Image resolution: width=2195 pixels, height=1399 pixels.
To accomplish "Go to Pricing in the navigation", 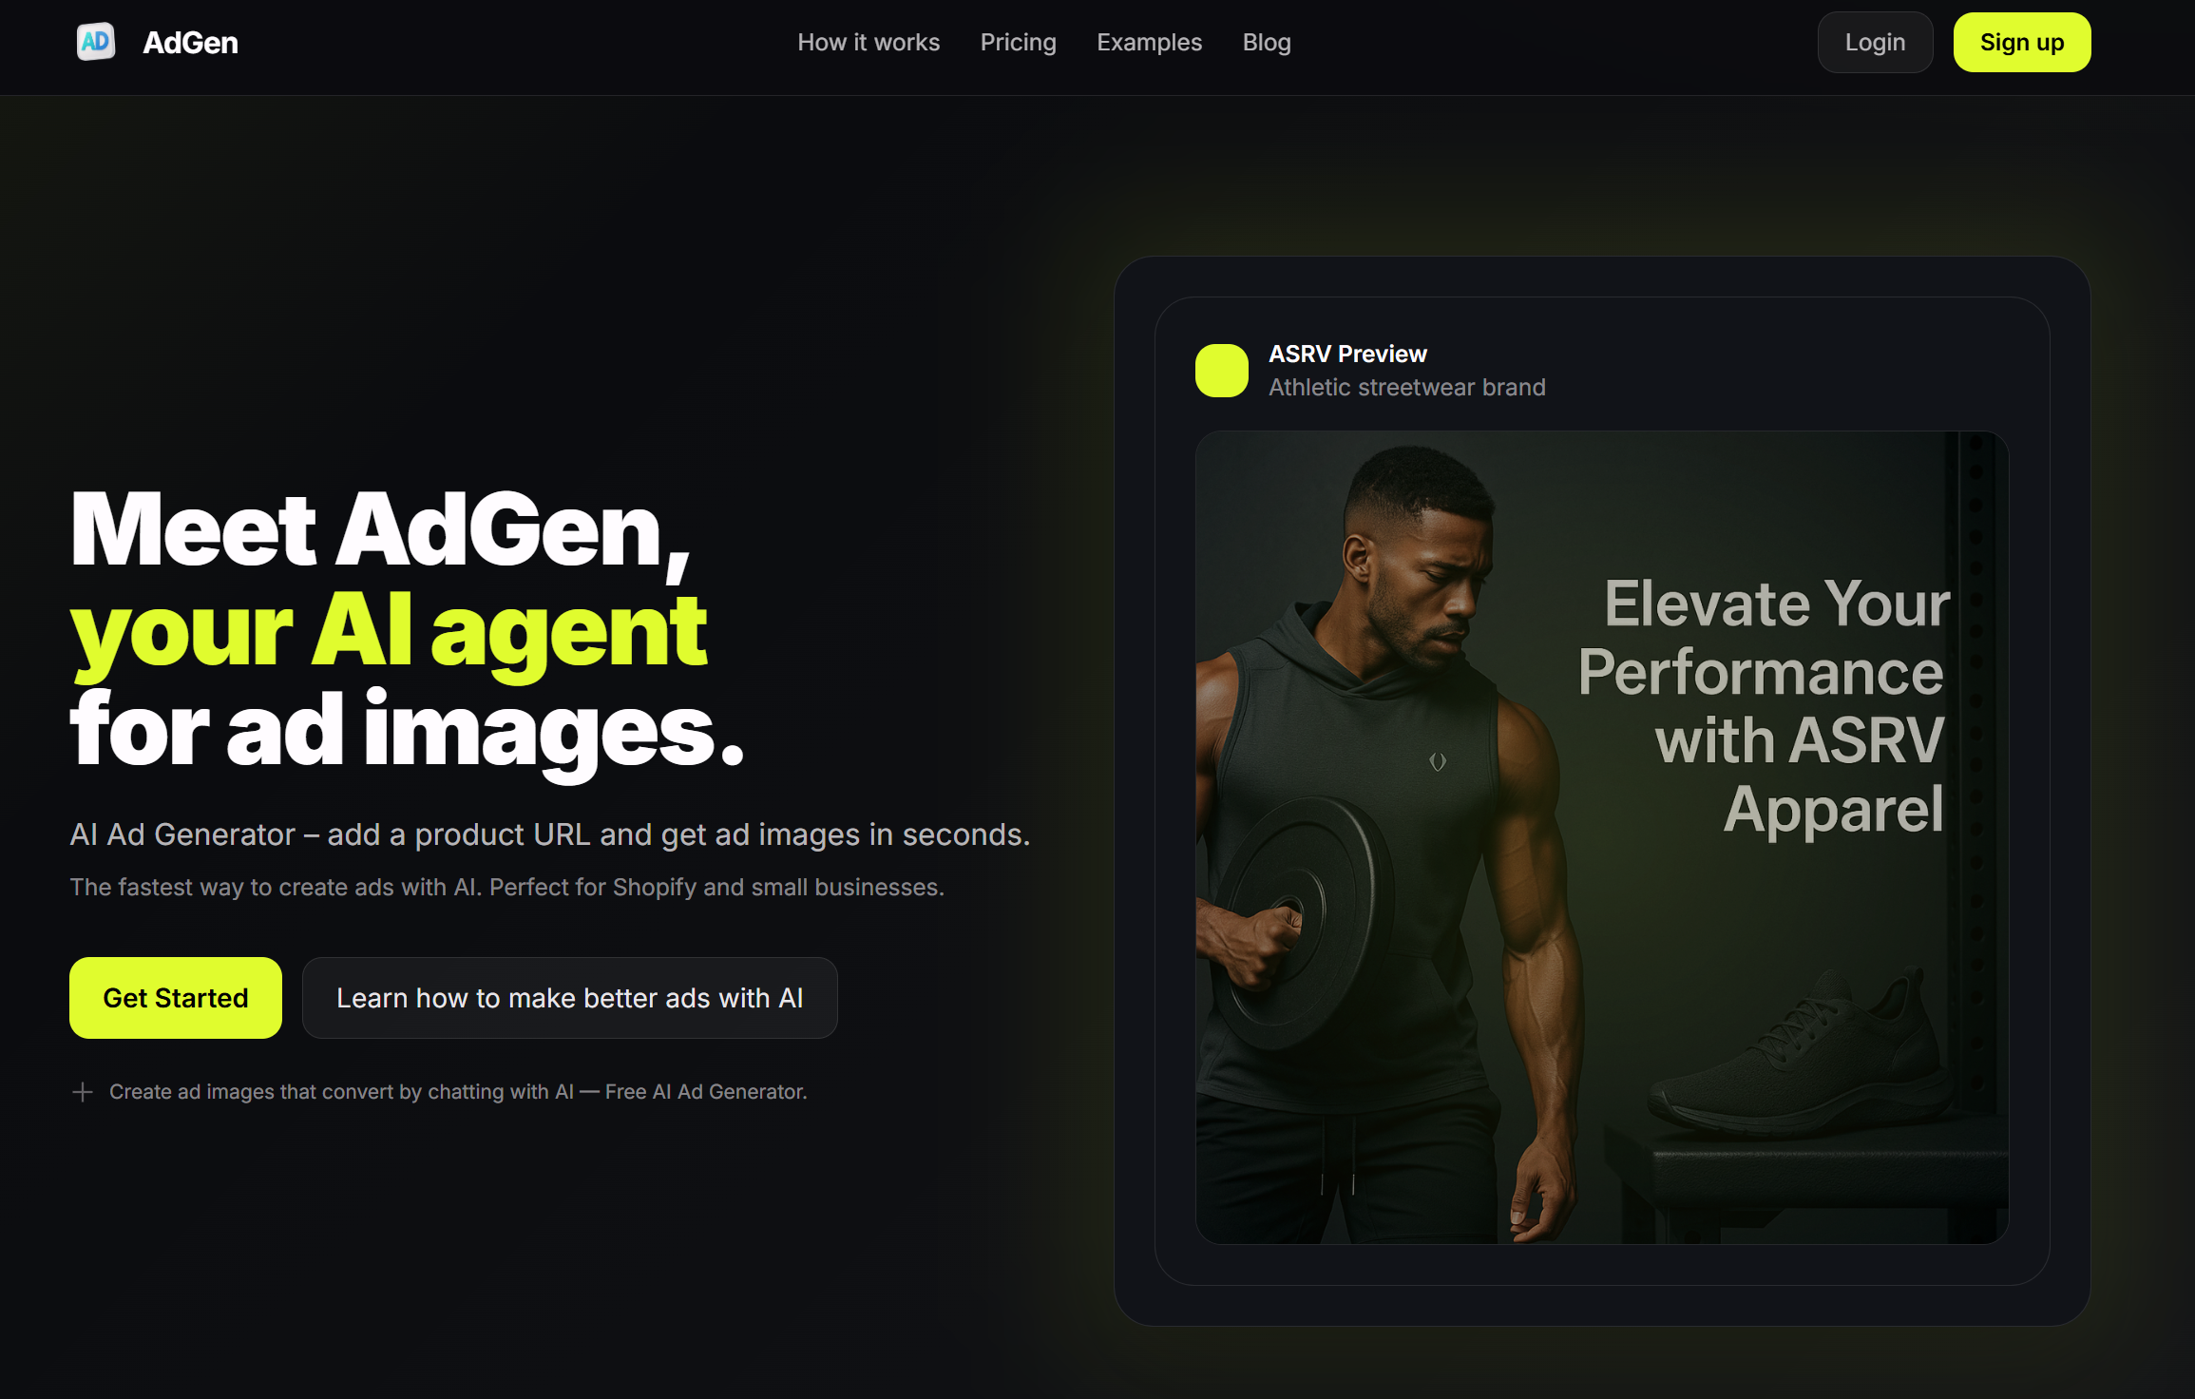I will (1018, 43).
